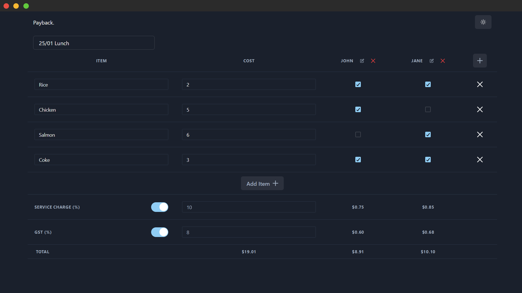Add a new person with plus button
Screen dimensions: 522x293
pos(480,60)
